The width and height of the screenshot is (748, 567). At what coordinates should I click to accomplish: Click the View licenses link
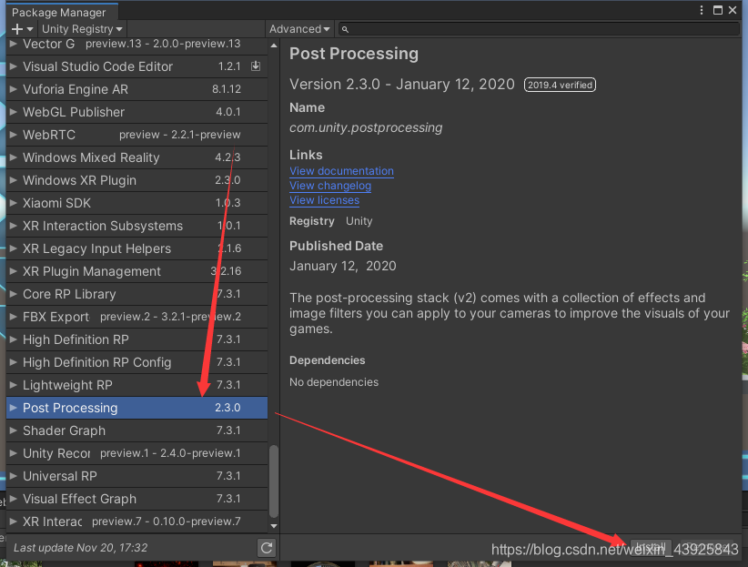pos(324,200)
